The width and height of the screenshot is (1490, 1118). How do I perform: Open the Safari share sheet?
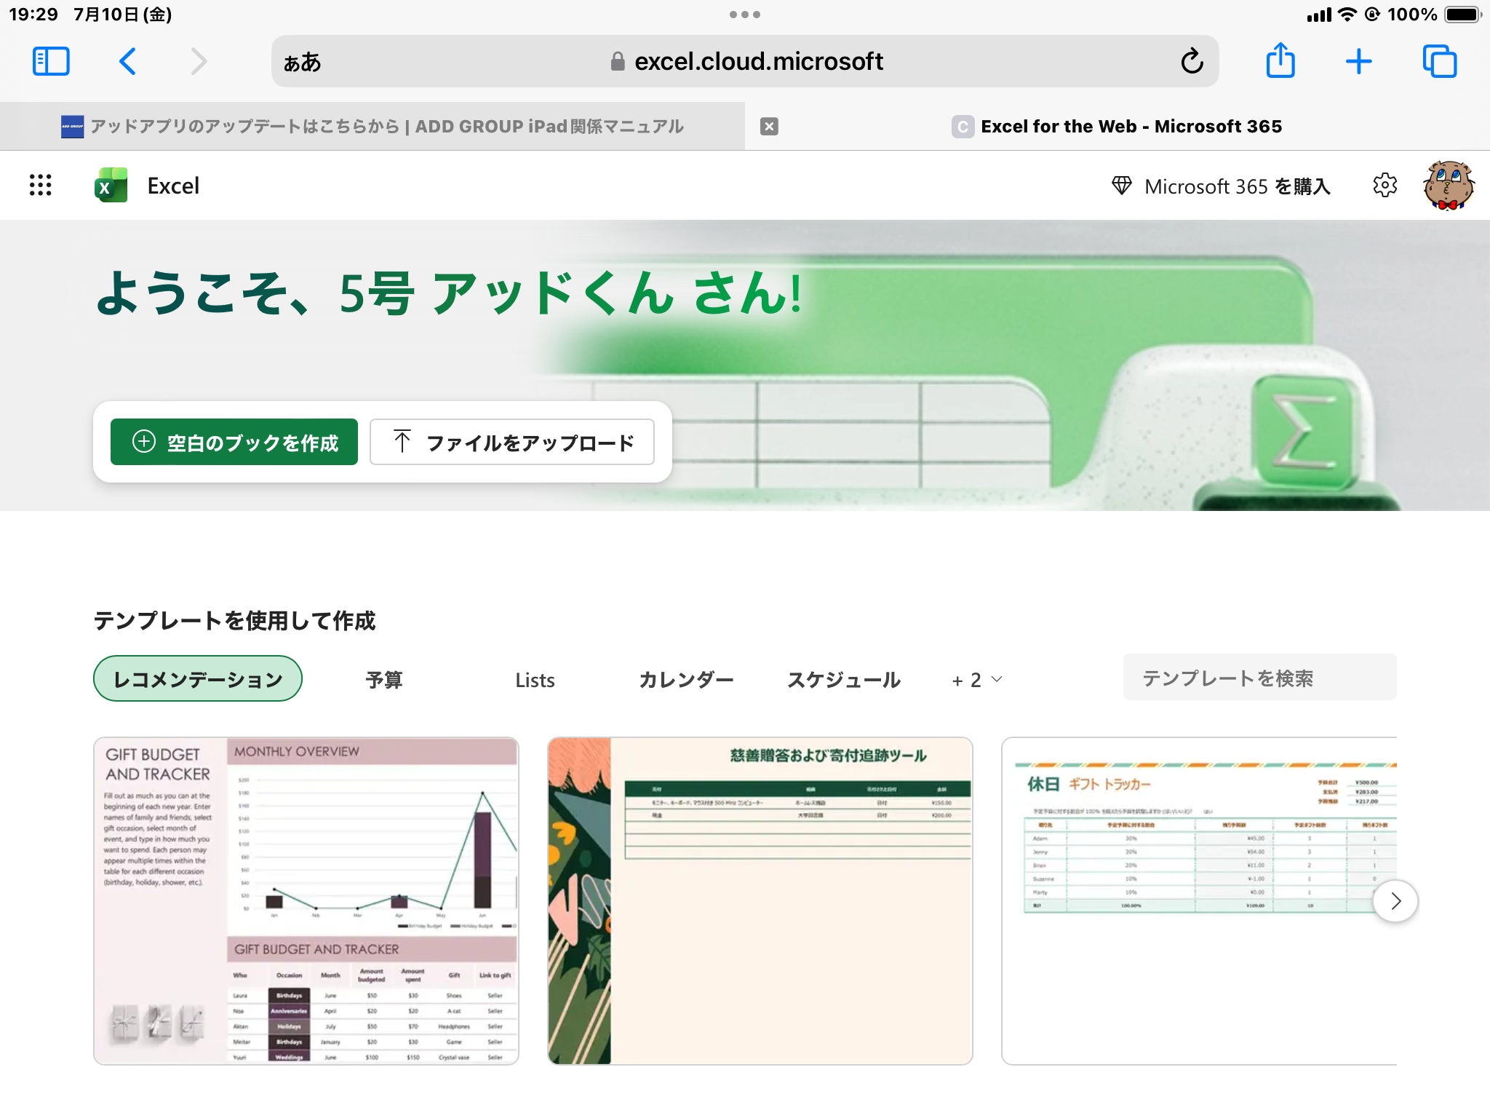coord(1280,60)
